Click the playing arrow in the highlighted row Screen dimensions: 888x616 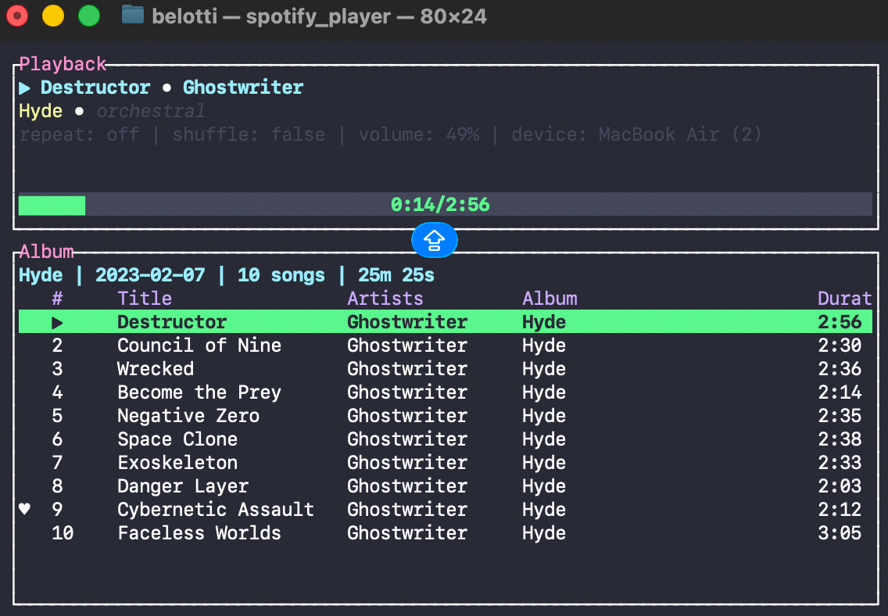click(57, 323)
